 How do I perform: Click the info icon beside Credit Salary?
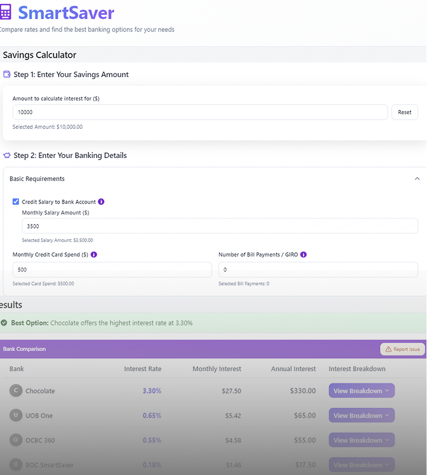pos(101,201)
